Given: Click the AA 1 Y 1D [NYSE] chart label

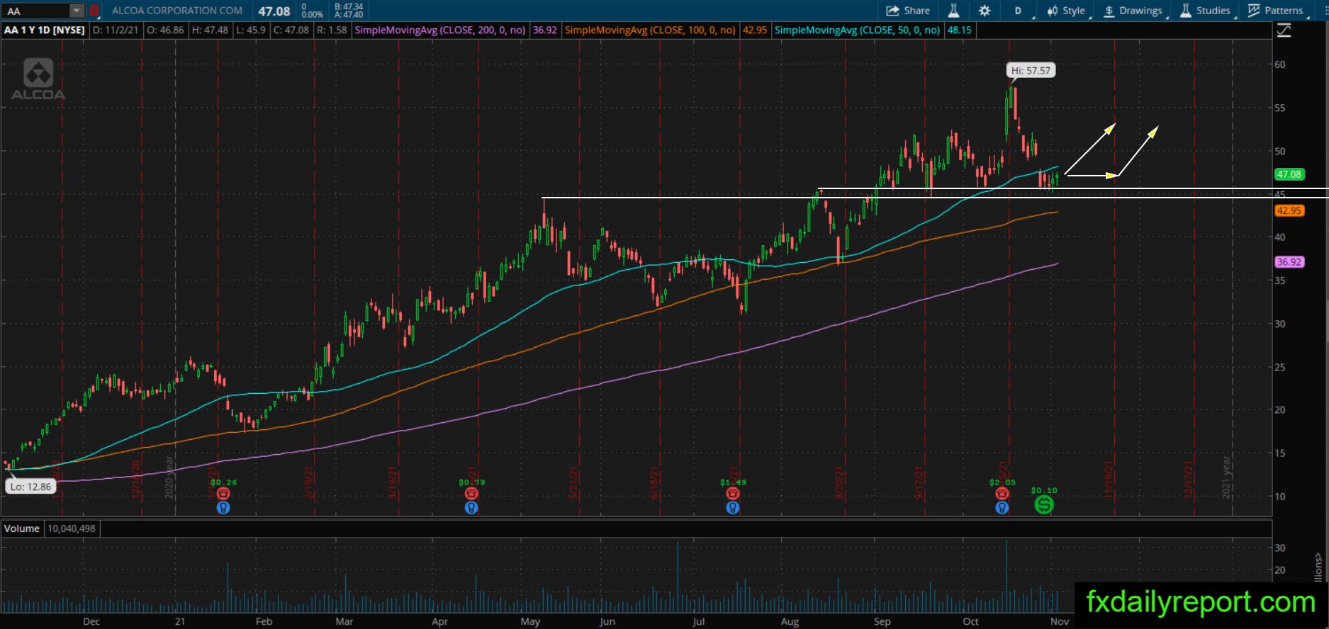Looking at the screenshot, I should 45,30.
